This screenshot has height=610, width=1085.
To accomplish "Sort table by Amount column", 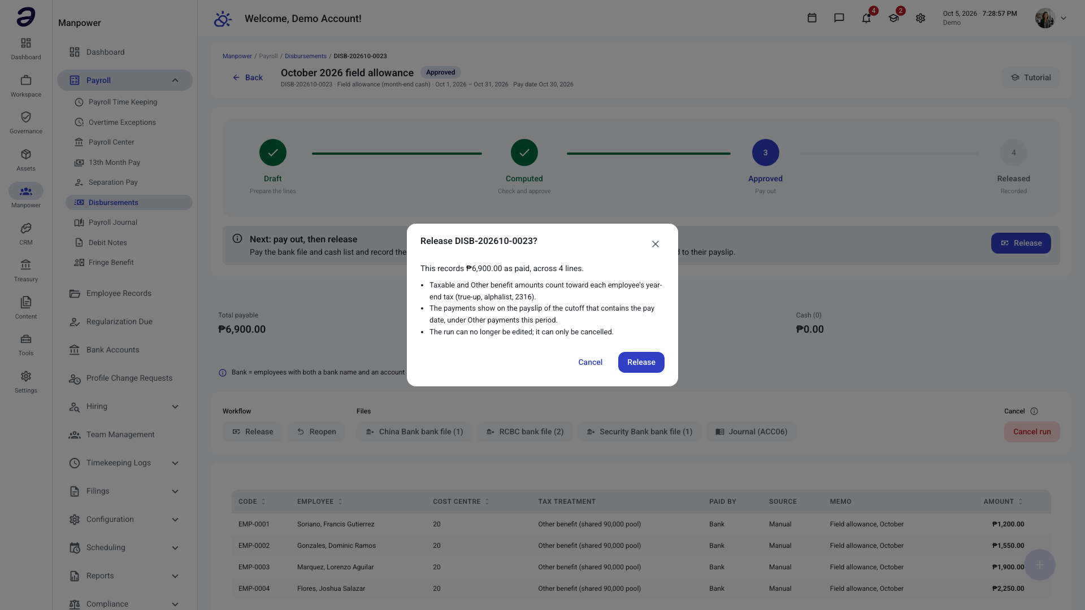I will [x=1003, y=502].
